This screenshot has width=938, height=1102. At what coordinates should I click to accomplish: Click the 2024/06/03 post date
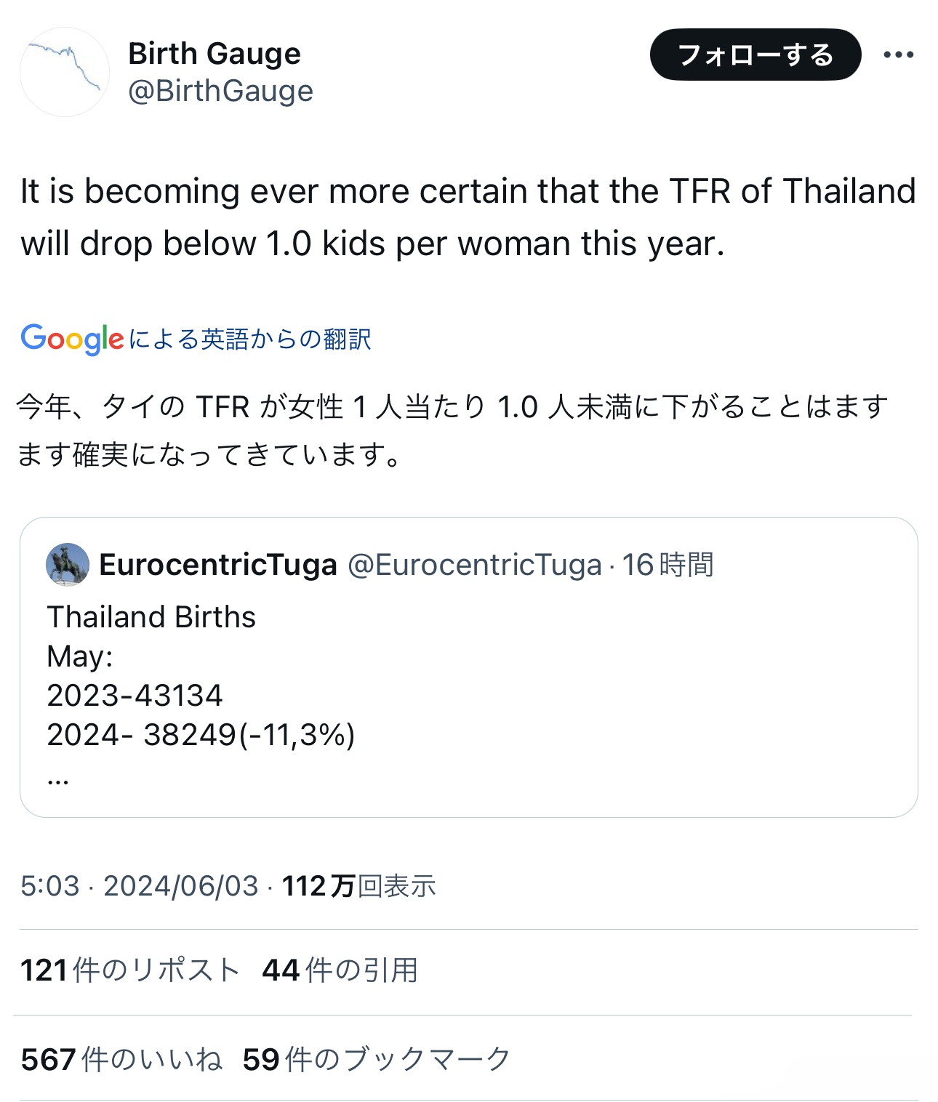(181, 886)
